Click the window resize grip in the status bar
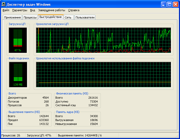This screenshot has height=139, width=180. [177, 136]
